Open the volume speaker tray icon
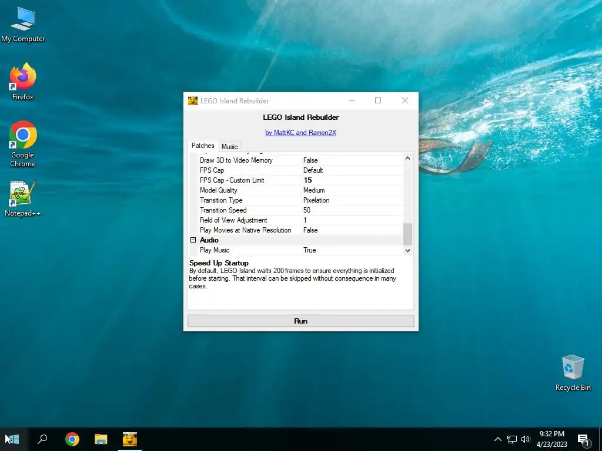 (x=526, y=439)
